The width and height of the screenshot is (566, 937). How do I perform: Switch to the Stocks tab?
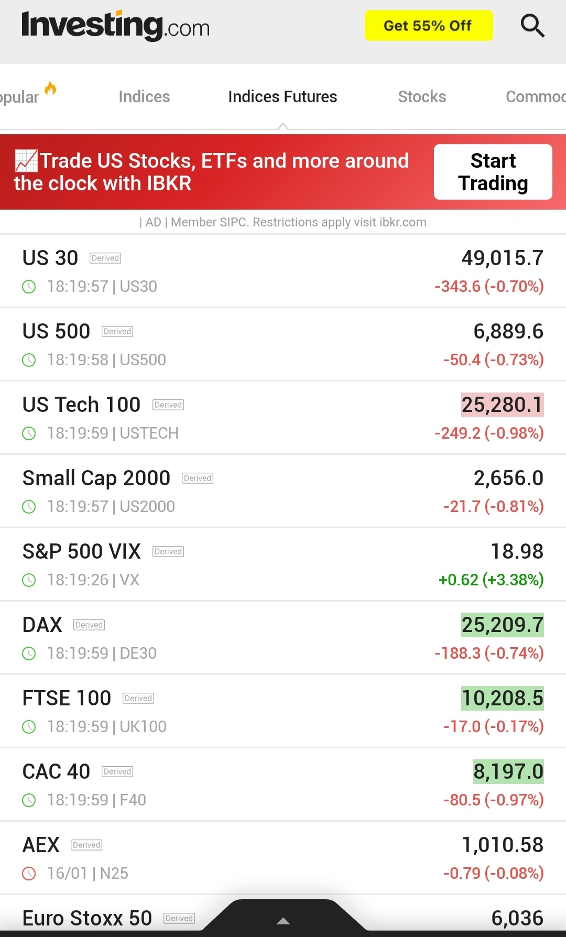tap(422, 97)
